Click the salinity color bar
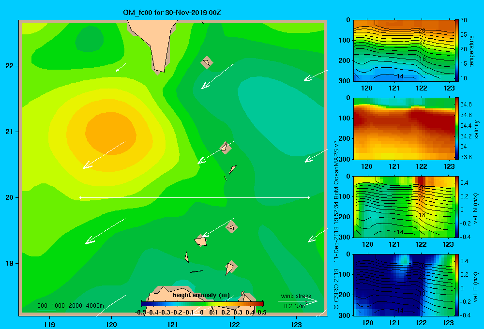484x329 pixels. pyautogui.click(x=457, y=129)
